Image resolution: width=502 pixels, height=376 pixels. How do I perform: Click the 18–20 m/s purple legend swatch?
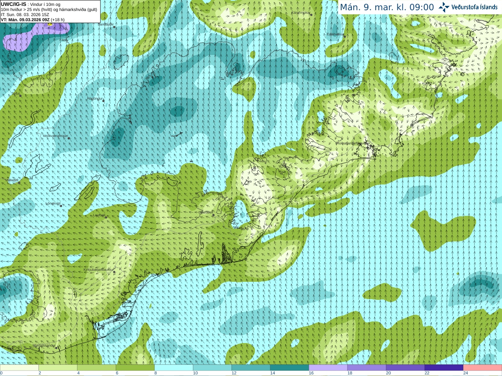point(367,368)
